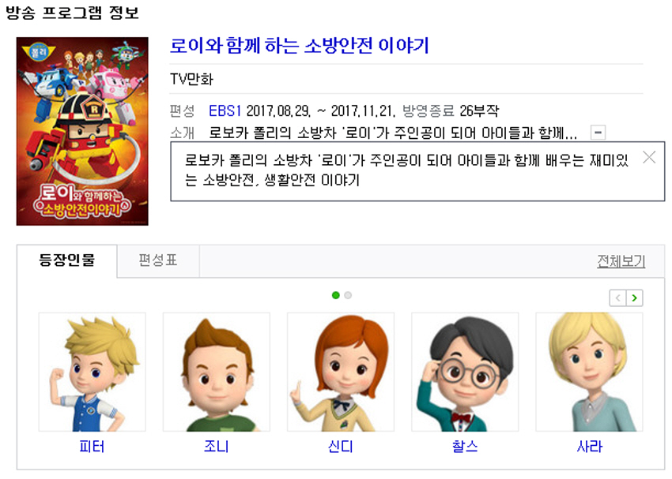
Task: Open 조니 character portrait
Action: coord(217,372)
